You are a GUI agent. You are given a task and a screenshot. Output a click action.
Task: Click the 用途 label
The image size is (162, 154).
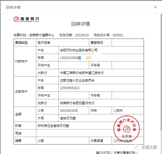click(18, 133)
